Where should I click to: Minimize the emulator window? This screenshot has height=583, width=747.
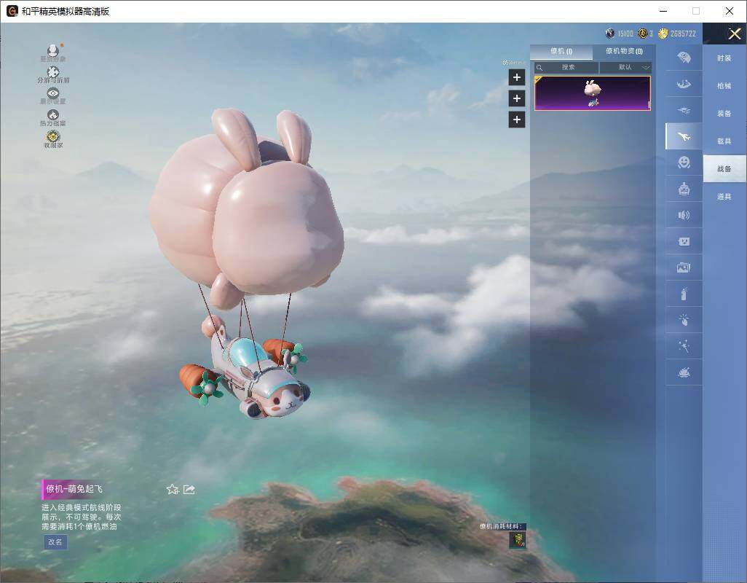[x=663, y=11]
